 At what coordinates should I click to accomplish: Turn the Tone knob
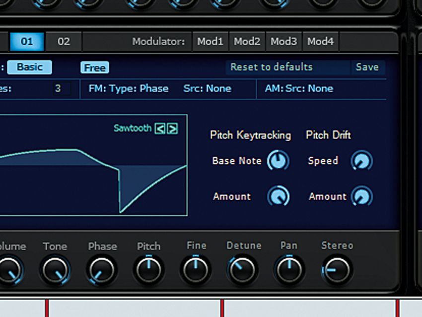pyautogui.click(x=56, y=270)
